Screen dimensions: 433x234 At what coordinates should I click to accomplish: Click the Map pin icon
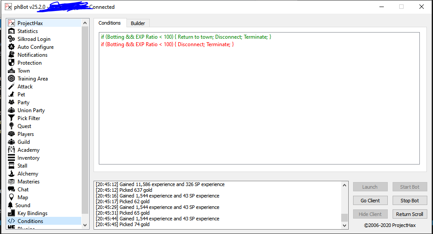pyautogui.click(x=11, y=197)
